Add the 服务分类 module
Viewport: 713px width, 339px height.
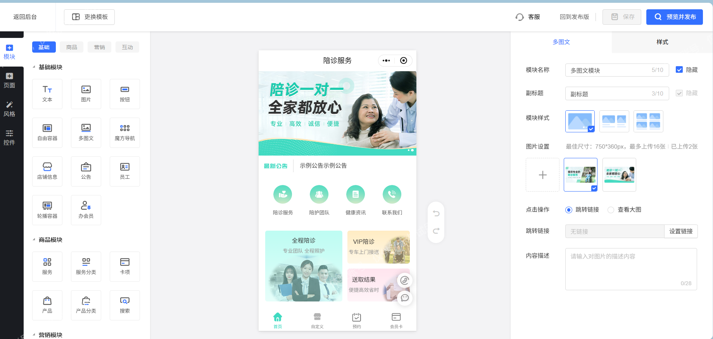click(x=86, y=267)
